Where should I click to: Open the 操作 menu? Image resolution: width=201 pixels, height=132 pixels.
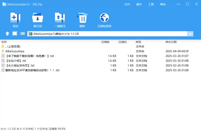pyautogui.click(x=139, y=4)
